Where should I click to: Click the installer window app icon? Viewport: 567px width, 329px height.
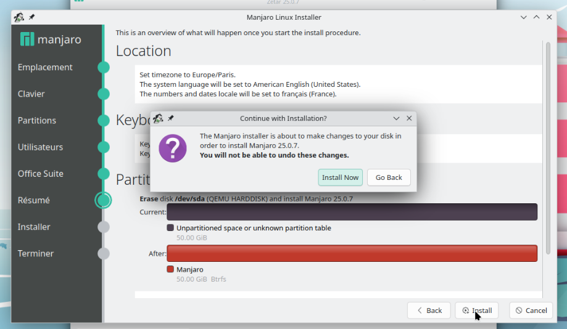[x=19, y=17]
